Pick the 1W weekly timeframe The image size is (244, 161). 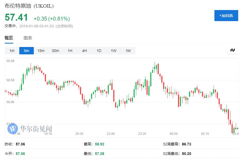[x=114, y=51]
